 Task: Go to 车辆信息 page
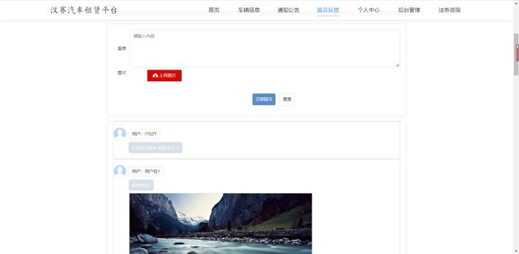249,10
